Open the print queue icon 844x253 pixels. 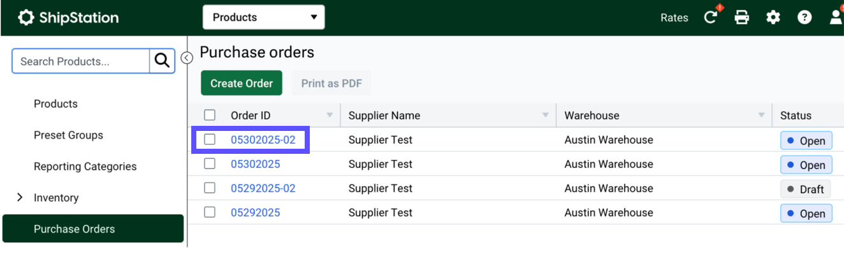coord(742,17)
